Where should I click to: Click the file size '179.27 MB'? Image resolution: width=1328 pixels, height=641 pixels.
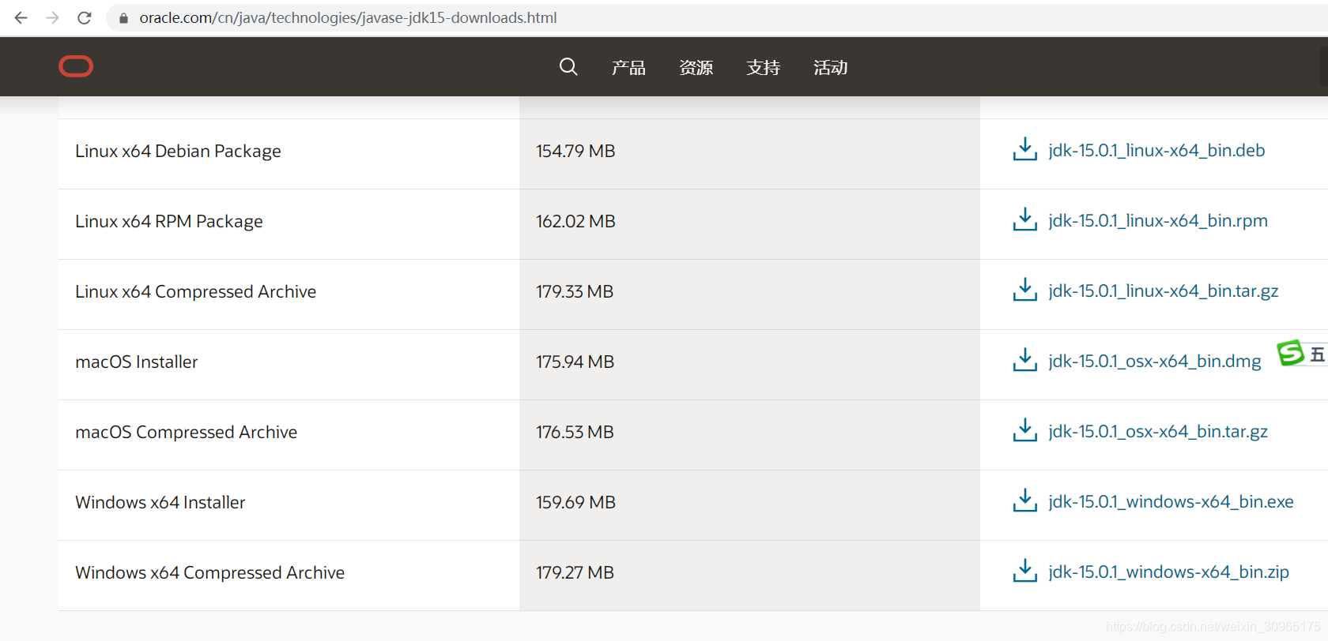click(575, 572)
